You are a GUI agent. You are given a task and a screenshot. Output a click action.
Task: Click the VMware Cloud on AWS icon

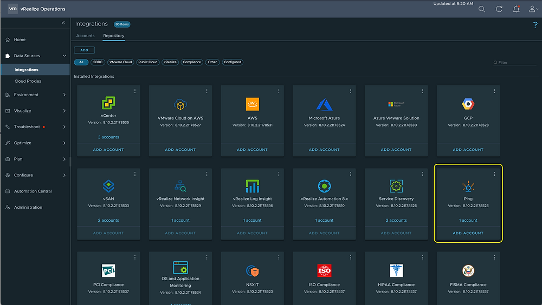pyautogui.click(x=180, y=104)
